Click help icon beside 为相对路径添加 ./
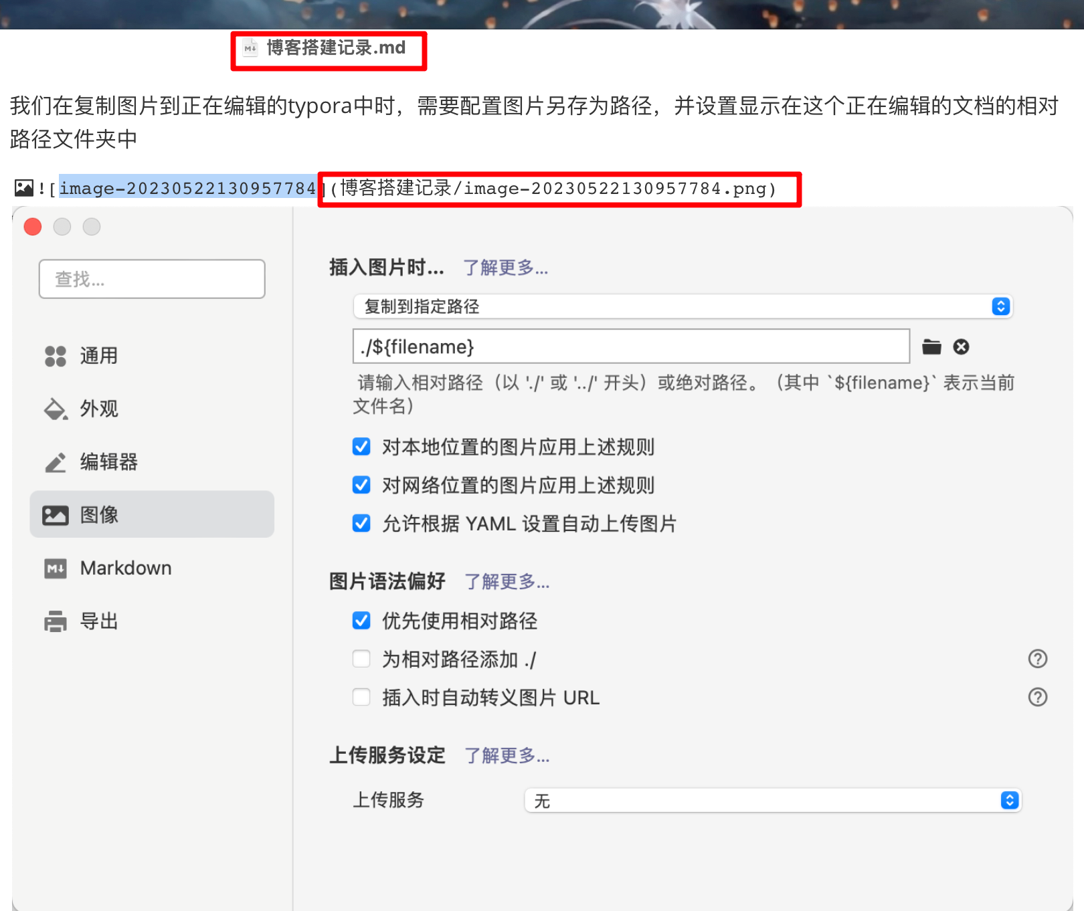 [x=1037, y=659]
